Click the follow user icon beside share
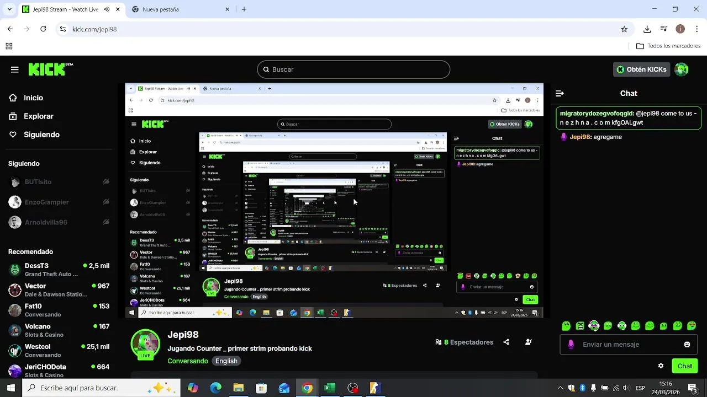The height and width of the screenshot is (397, 707). 529,342
